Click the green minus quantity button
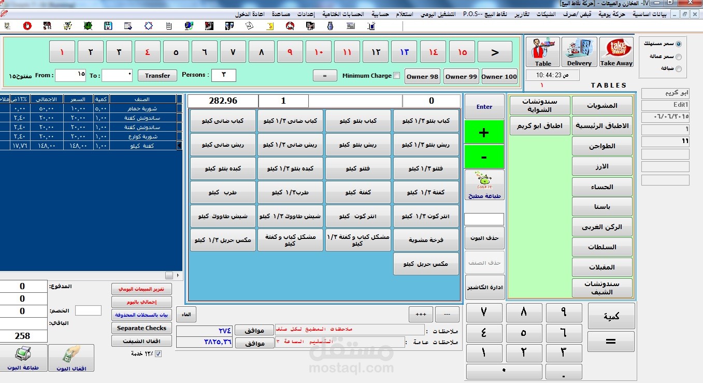 484,157
